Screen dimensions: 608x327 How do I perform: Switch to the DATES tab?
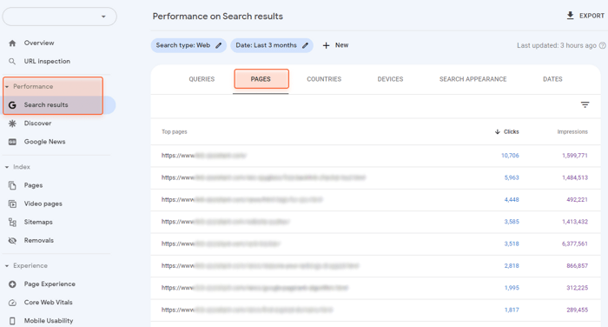coord(552,79)
